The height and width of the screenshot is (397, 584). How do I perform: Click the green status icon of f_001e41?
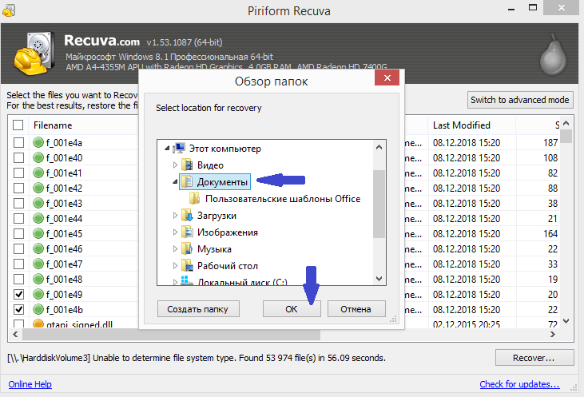tap(38, 173)
